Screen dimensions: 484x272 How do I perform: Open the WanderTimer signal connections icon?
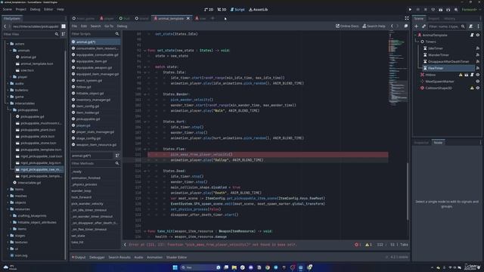pyautogui.click(x=478, y=55)
